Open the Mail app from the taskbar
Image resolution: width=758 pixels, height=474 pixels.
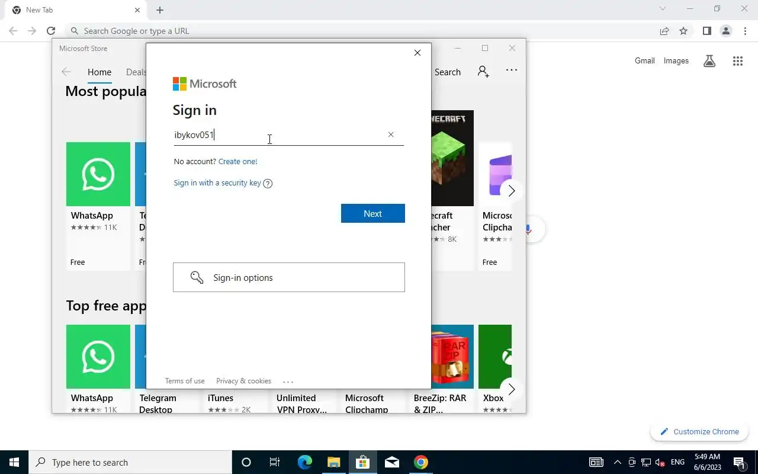tap(391, 462)
